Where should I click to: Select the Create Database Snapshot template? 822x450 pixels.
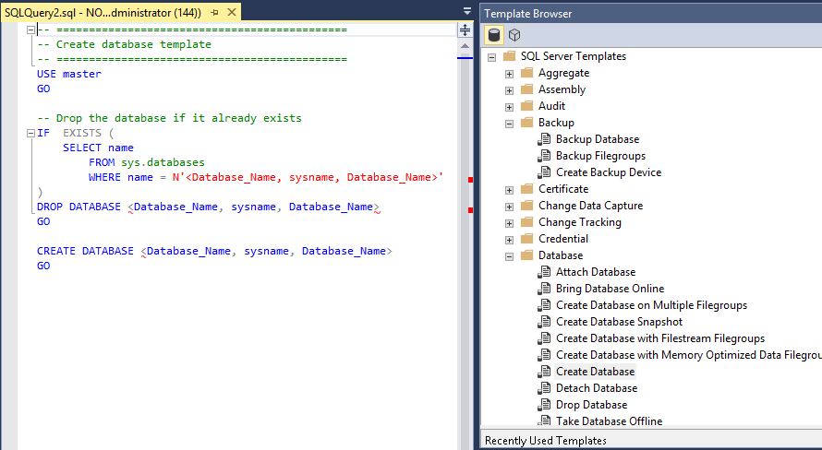[619, 322]
